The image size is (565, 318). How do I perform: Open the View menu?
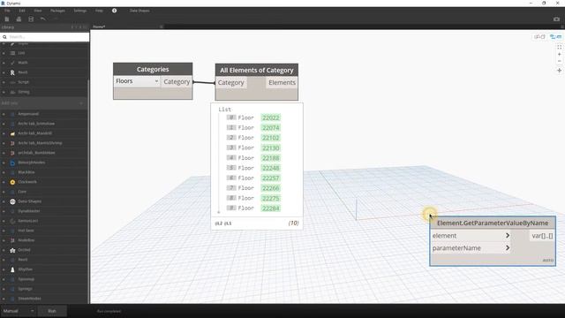[x=37, y=11]
